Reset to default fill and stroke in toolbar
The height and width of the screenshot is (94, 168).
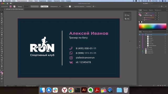pyautogui.click(x=1, y=70)
